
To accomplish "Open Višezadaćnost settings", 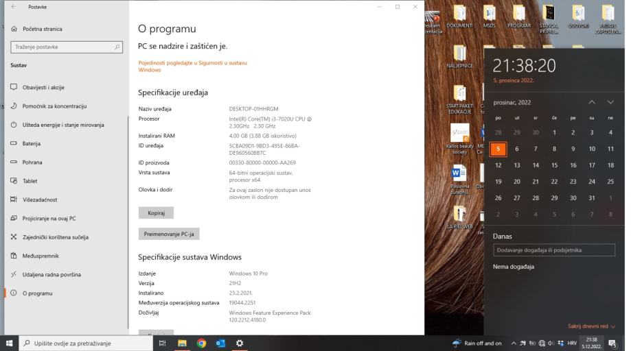I will click(40, 199).
